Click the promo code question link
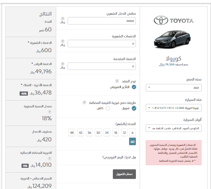 [x=119, y=157]
